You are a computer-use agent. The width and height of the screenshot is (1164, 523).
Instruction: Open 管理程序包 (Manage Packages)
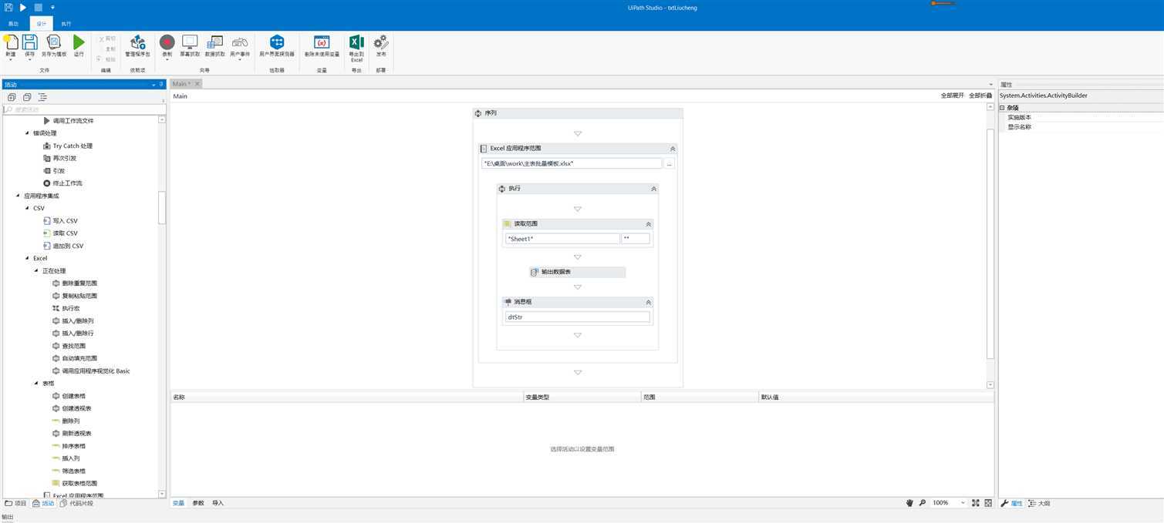click(137, 45)
